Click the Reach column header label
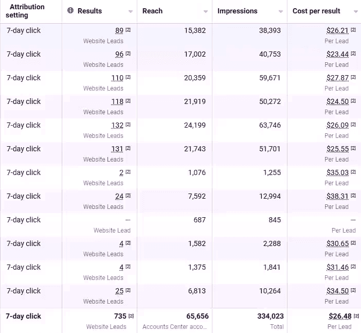Screen dimensions: 361x333 pyautogui.click(x=152, y=11)
